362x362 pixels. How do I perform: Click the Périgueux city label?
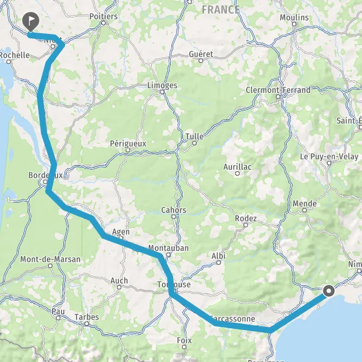[128, 144]
